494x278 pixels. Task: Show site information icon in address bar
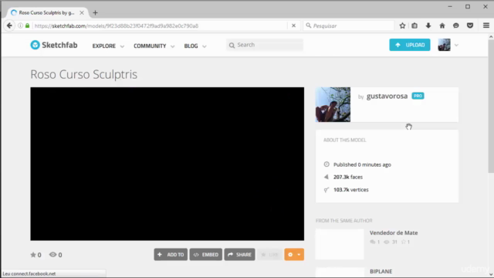(x=20, y=25)
